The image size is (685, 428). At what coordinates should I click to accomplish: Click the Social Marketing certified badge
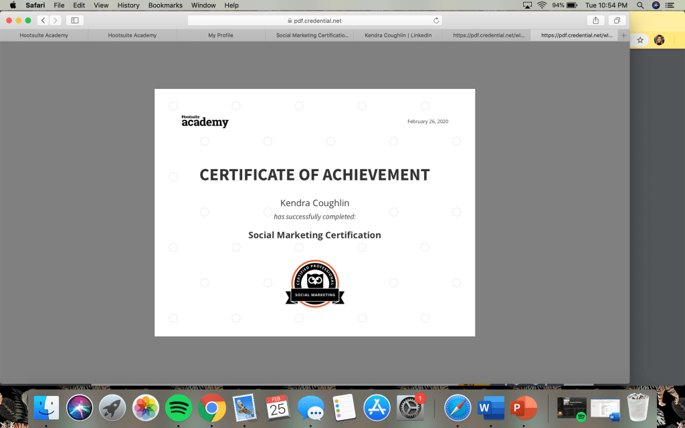[x=315, y=284]
